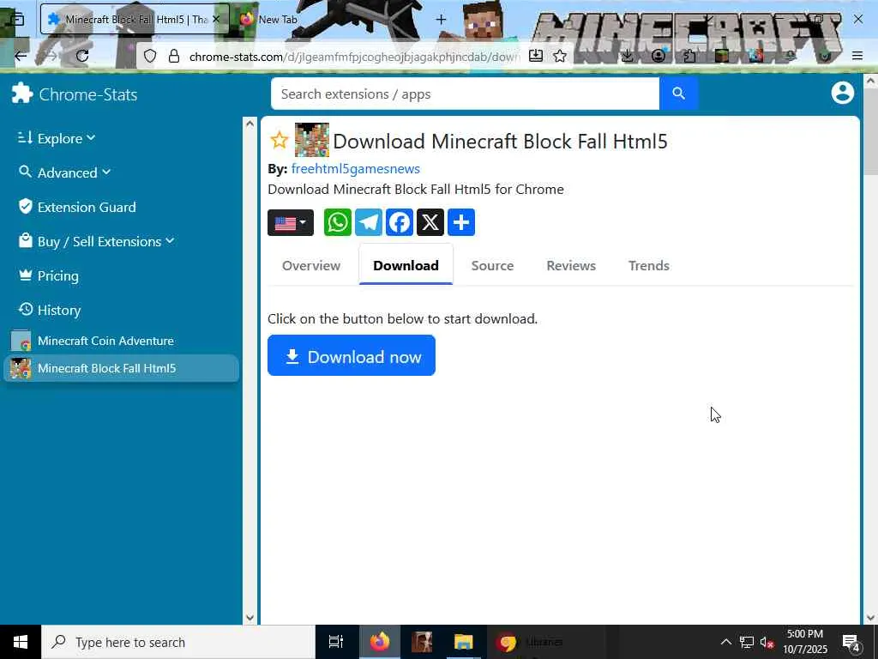878x659 pixels.
Task: Open the notification center icon
Action: (x=851, y=642)
